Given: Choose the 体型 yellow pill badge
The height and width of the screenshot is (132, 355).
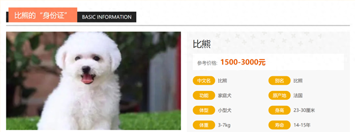Looking at the screenshot, I should 204,110.
